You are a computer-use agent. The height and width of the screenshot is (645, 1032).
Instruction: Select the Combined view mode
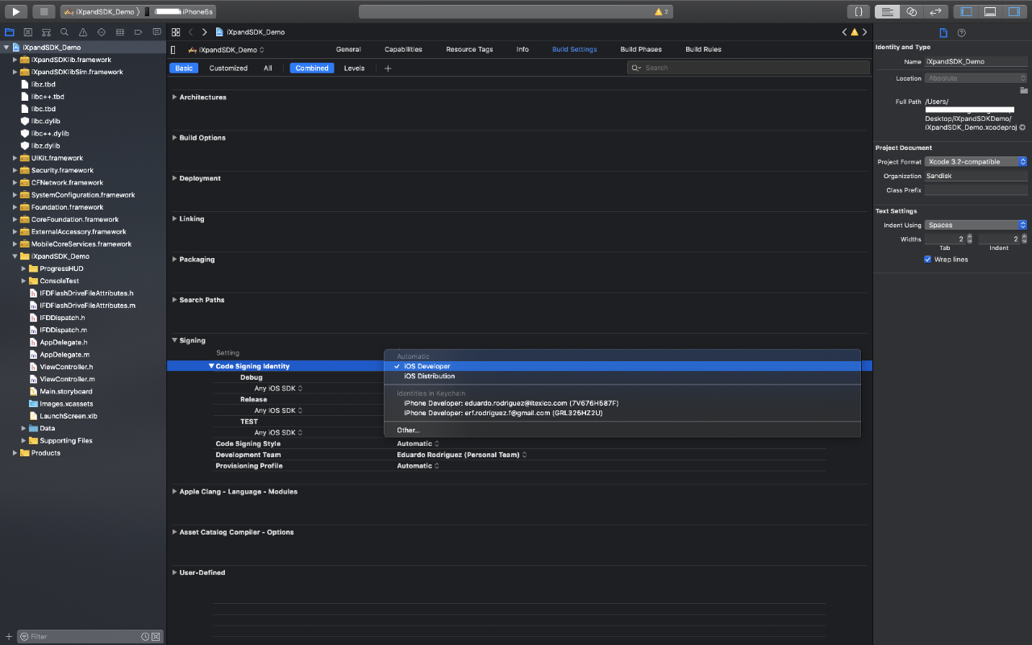[312, 68]
